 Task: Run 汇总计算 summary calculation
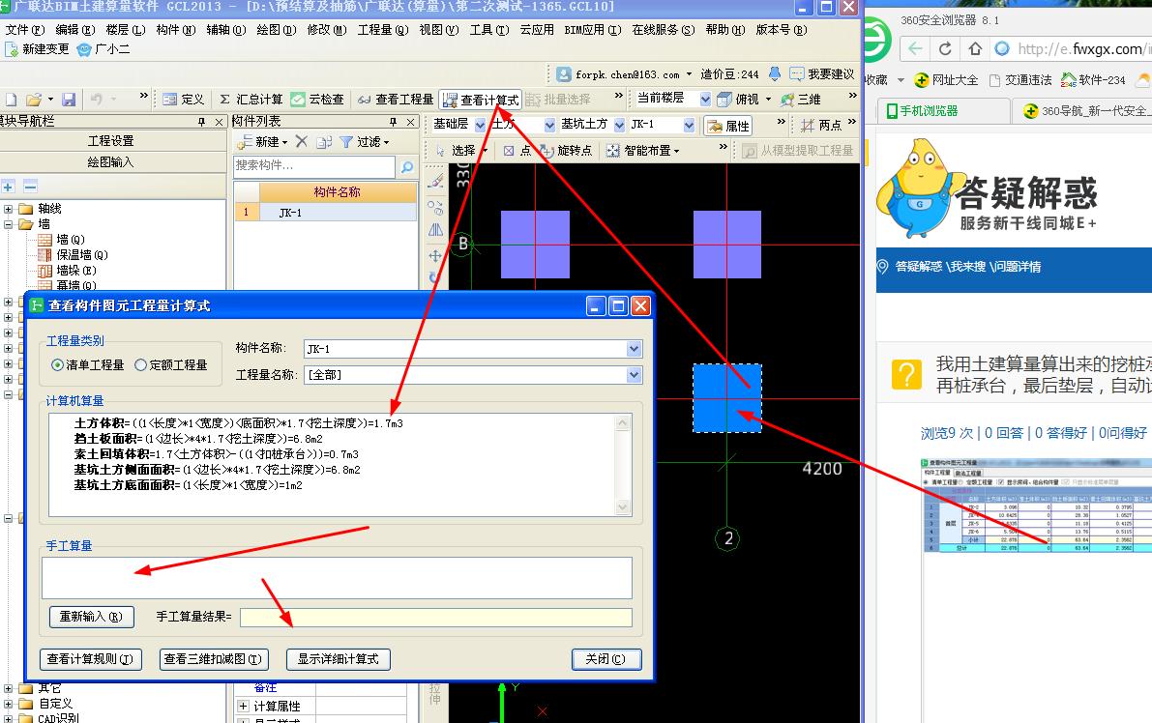pos(251,100)
